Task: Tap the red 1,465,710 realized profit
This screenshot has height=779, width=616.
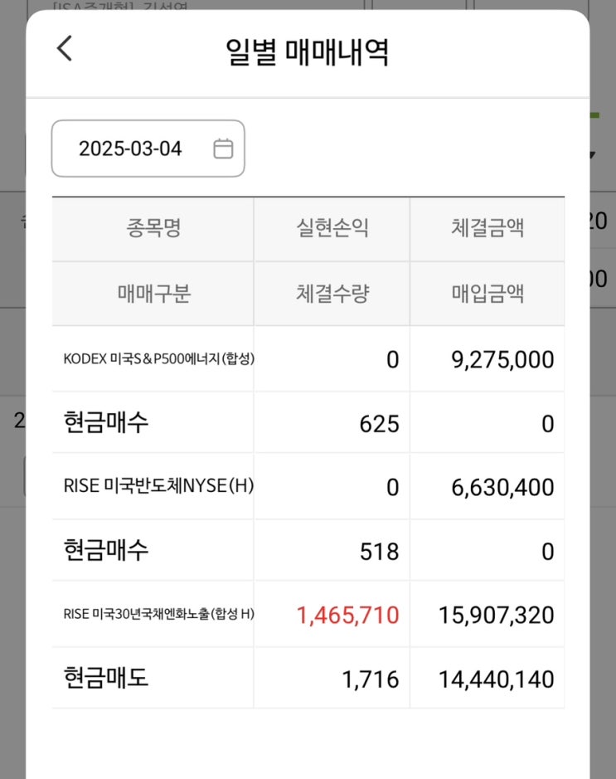Action: [x=347, y=615]
